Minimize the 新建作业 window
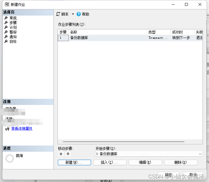This screenshot has height=182, width=209. 173,4
